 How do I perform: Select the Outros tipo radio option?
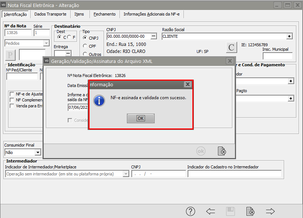pos(85,54)
